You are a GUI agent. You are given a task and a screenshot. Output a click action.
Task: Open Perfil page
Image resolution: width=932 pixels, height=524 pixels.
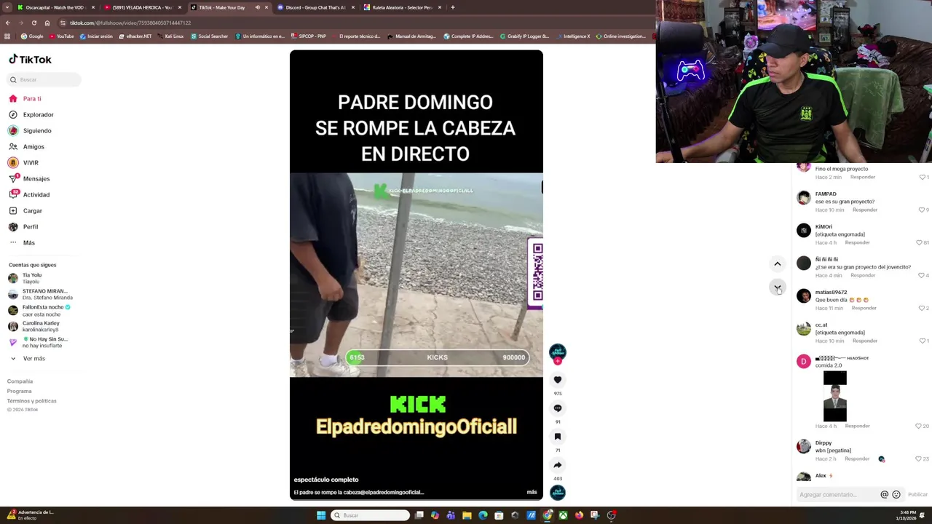point(23,226)
